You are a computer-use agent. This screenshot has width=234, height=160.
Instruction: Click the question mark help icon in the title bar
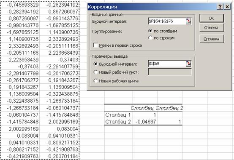coord(220,7)
